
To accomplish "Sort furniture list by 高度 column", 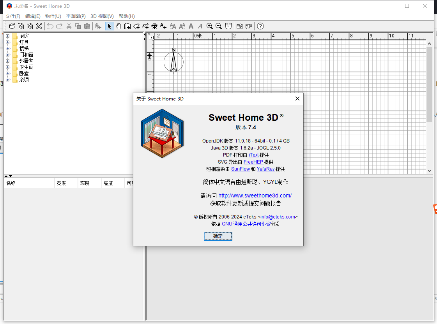I will click(113, 183).
